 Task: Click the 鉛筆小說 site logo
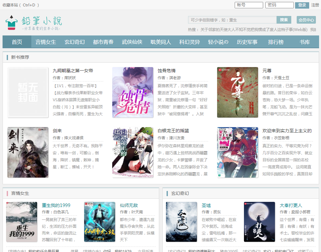click(34, 23)
